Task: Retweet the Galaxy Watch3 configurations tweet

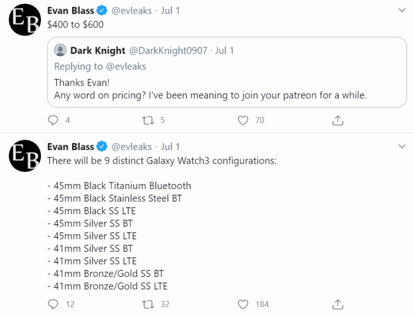Action: coord(149,304)
